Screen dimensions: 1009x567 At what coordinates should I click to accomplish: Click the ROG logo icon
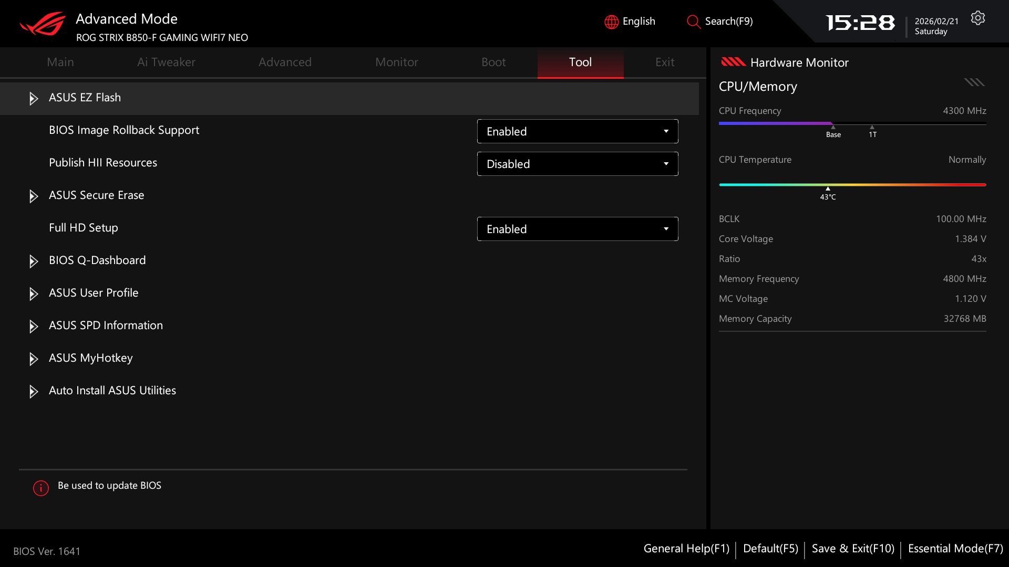43,24
